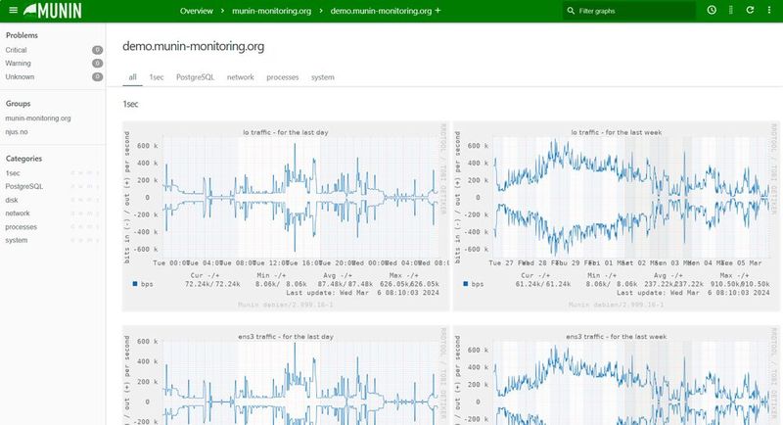This screenshot has width=783, height=425.
Task: Click the Munin logo
Action: [x=54, y=11]
